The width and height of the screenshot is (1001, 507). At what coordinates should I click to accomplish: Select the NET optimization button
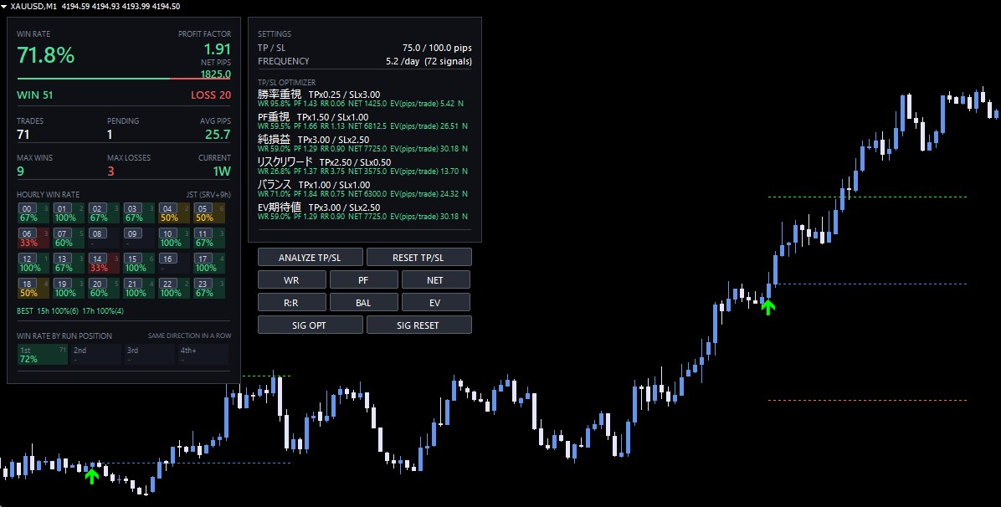[x=436, y=279]
